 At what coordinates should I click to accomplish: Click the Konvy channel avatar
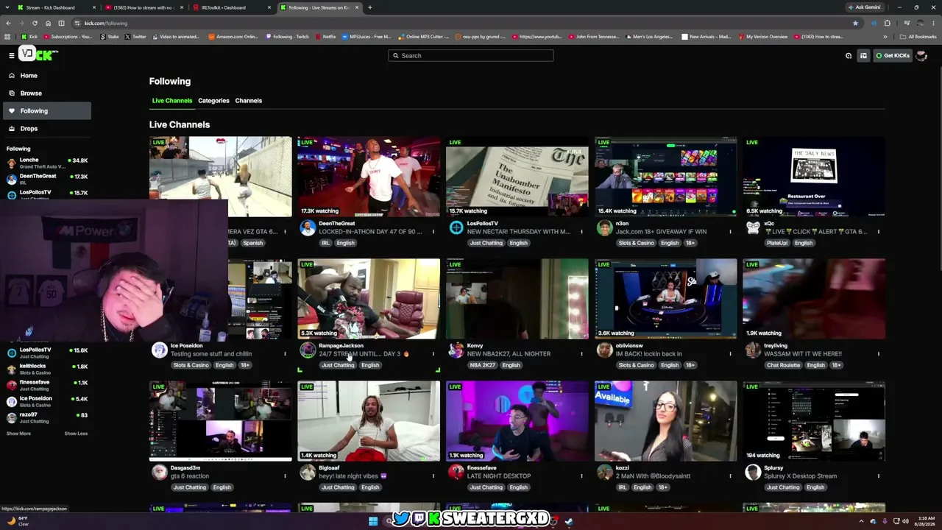click(x=456, y=350)
